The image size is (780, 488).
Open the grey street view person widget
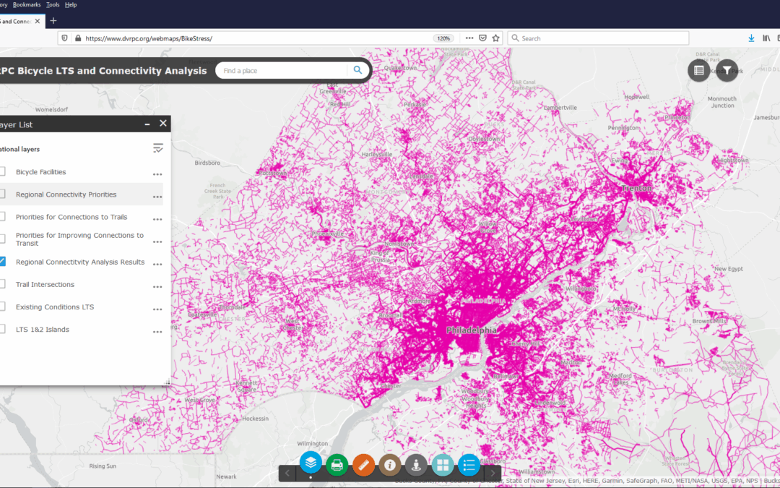coord(416,464)
